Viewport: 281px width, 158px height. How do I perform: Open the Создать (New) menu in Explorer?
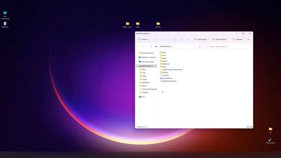pyautogui.click(x=144, y=39)
